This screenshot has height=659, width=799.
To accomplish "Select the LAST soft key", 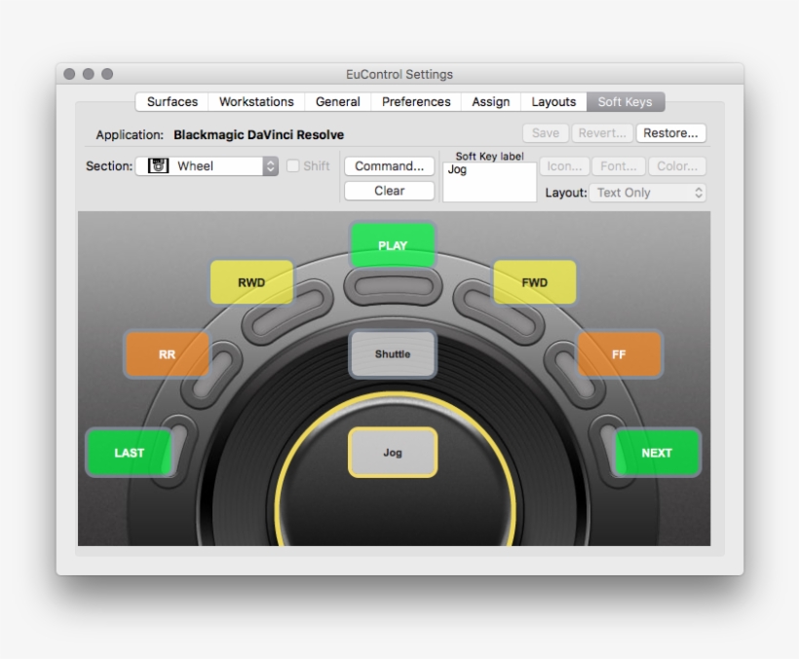I will pyautogui.click(x=128, y=452).
